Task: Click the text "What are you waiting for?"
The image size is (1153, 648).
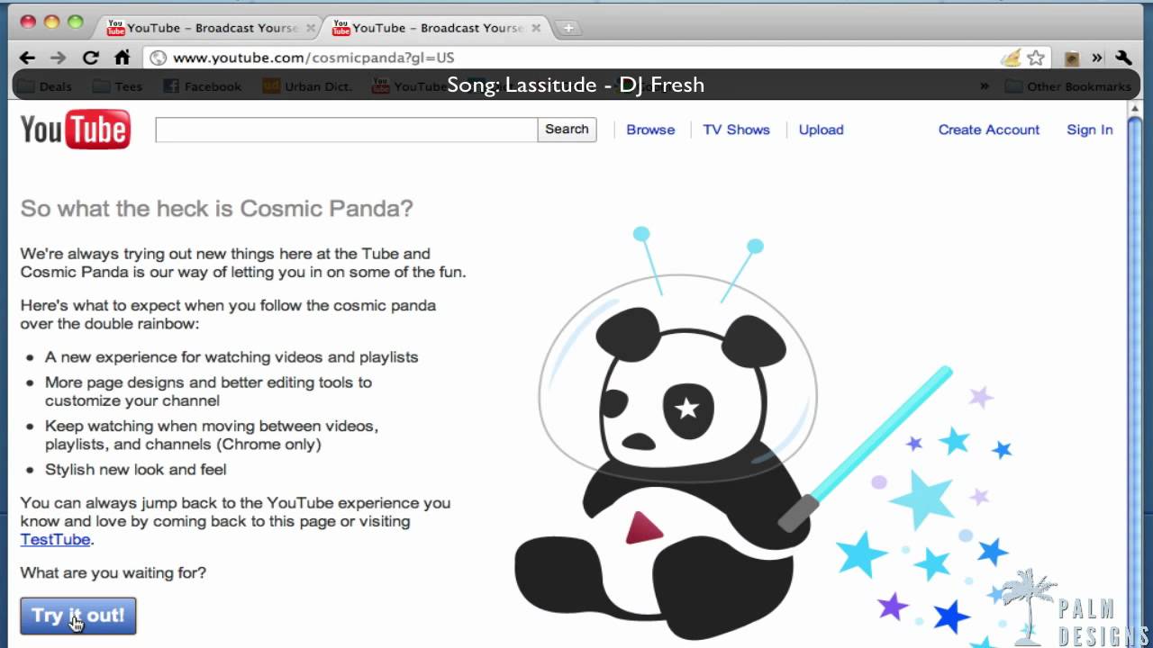Action: (x=113, y=572)
